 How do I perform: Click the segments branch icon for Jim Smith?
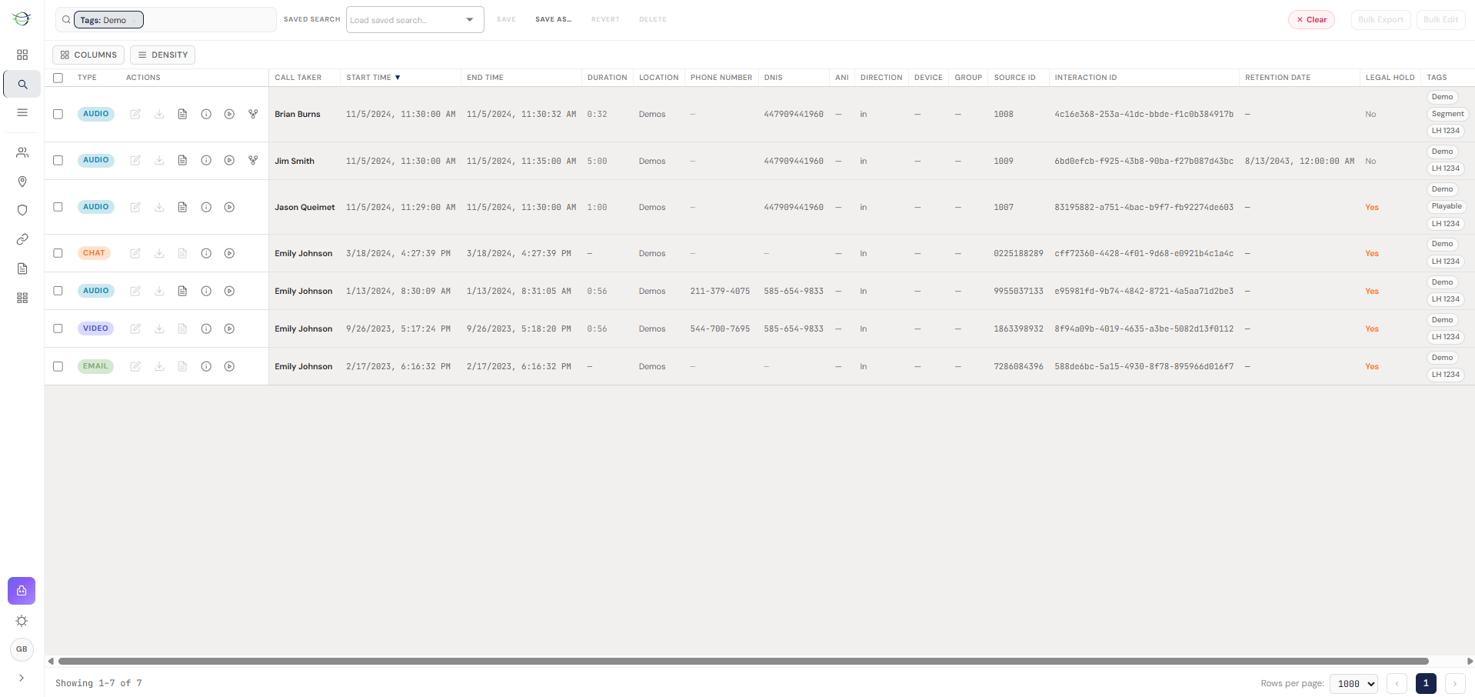click(253, 161)
